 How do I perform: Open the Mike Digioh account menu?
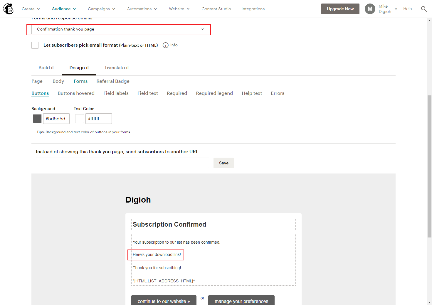[388, 9]
